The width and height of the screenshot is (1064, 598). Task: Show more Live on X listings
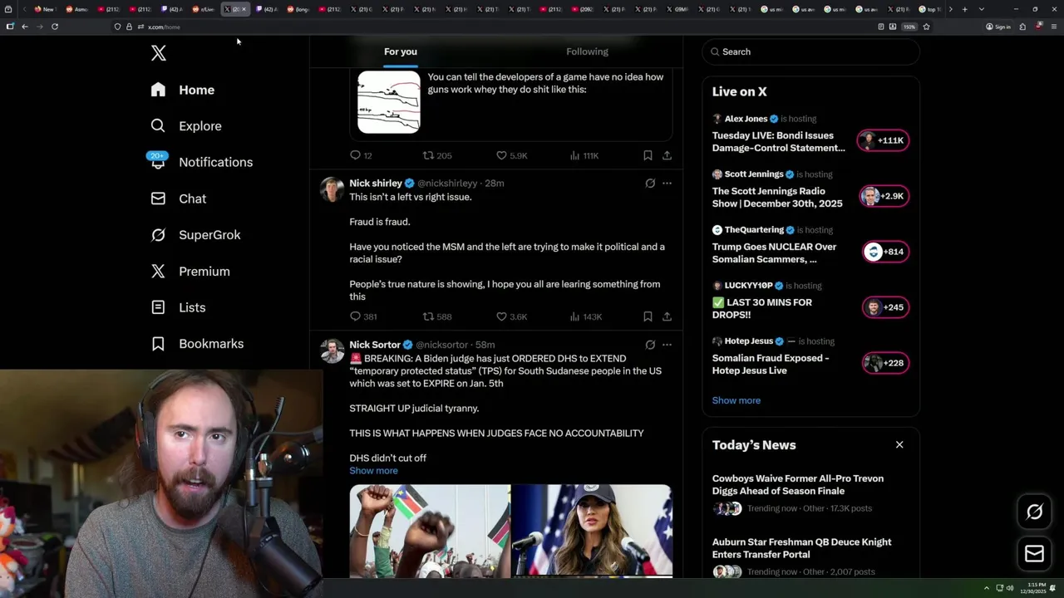(736, 400)
